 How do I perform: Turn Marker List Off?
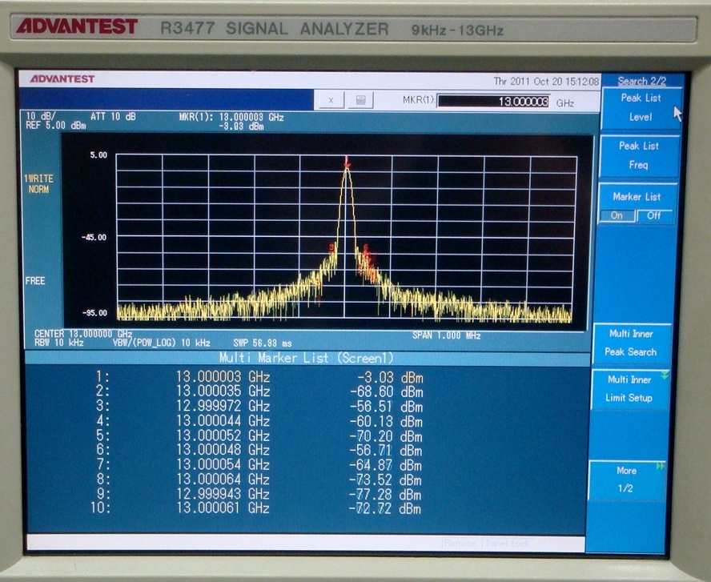pos(654,216)
